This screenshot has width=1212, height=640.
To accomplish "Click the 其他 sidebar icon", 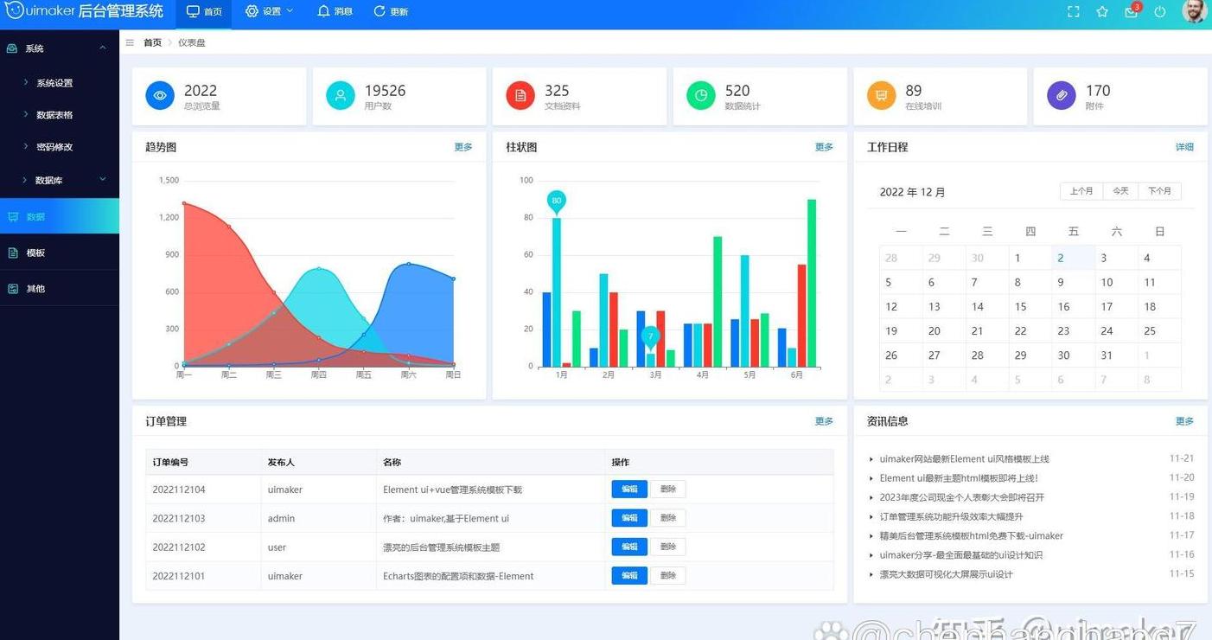I will tap(12, 289).
